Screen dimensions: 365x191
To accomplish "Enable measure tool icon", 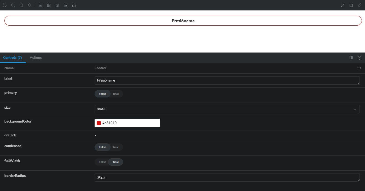I will tap(66, 5).
